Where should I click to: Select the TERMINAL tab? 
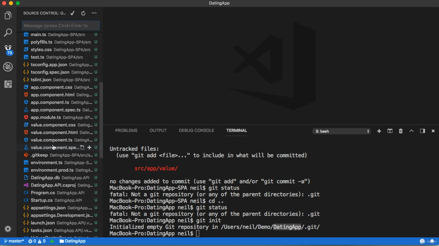click(237, 131)
